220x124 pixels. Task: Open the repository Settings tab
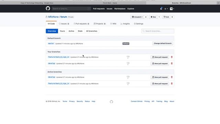point(139,24)
